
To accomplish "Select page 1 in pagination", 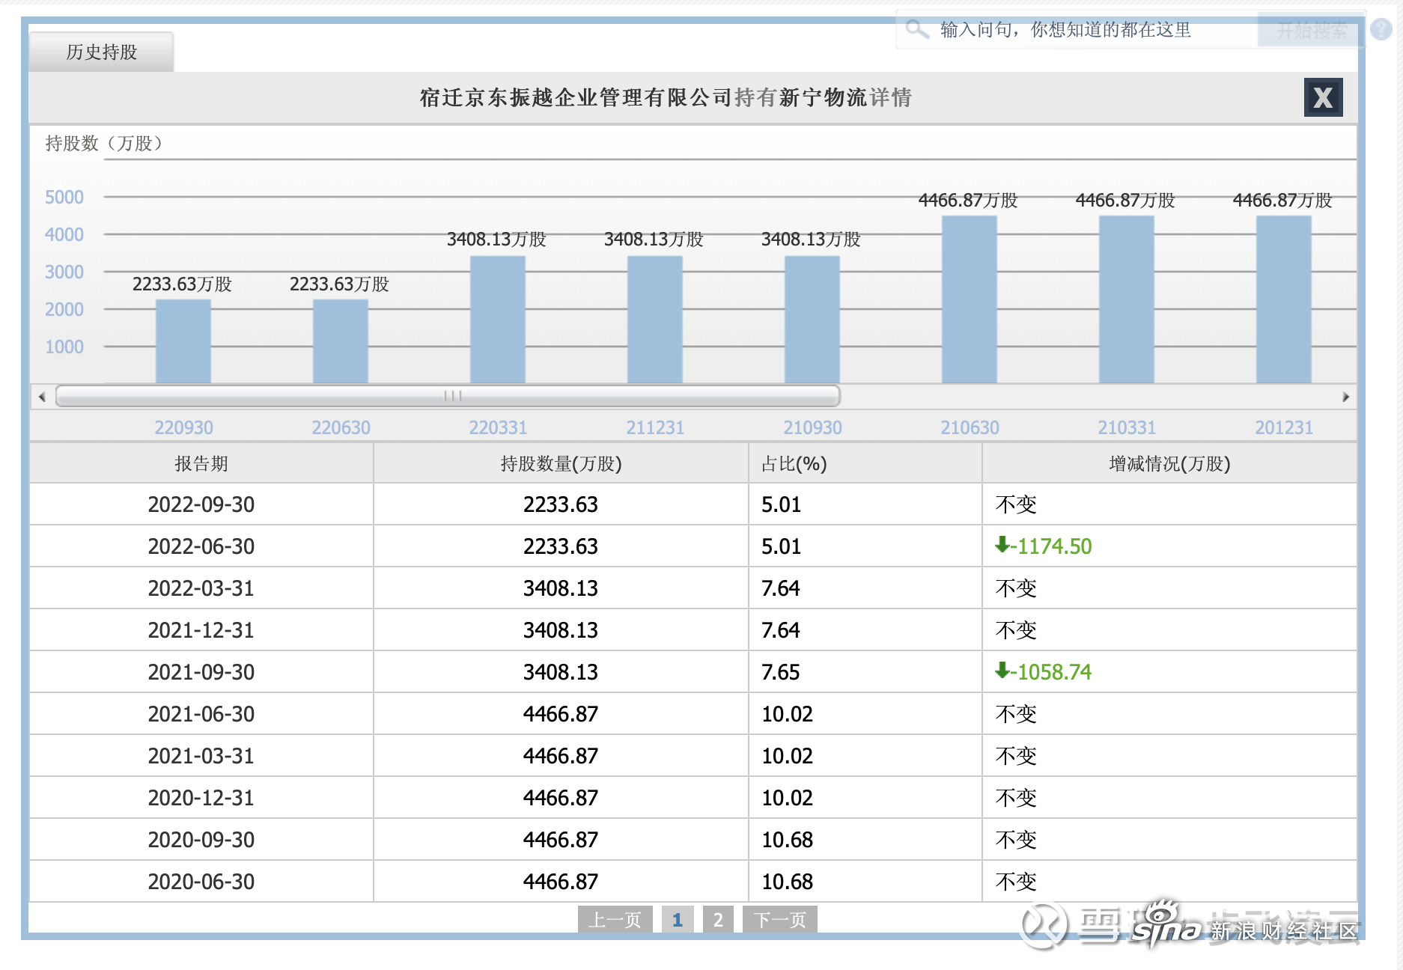I will (x=677, y=920).
